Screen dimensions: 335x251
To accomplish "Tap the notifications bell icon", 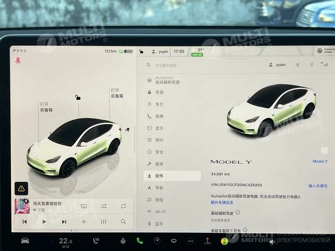I will pos(297,65).
